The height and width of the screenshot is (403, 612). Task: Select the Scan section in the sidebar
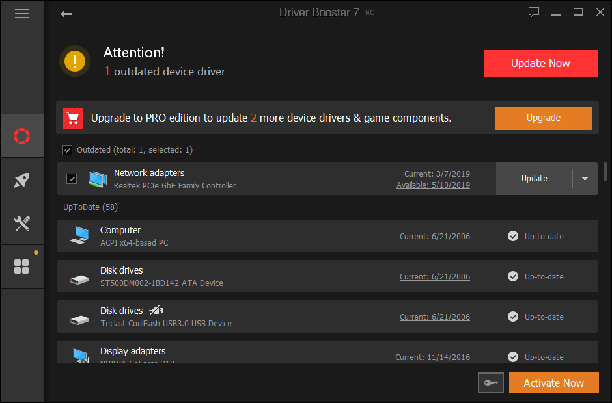22,136
